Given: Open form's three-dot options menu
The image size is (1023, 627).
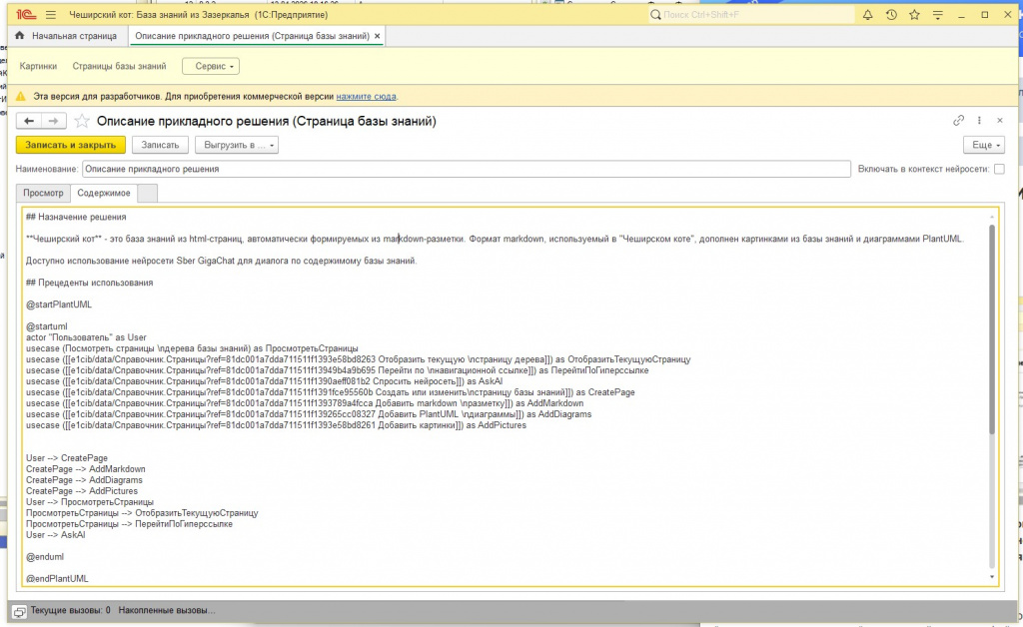Looking at the screenshot, I should pos(979,120).
